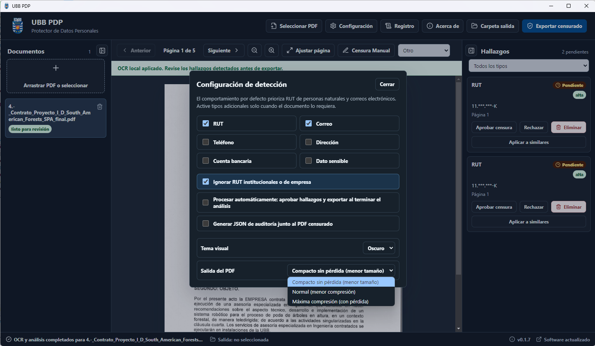Open the Configuración settings
The height and width of the screenshot is (346, 595).
click(x=351, y=26)
